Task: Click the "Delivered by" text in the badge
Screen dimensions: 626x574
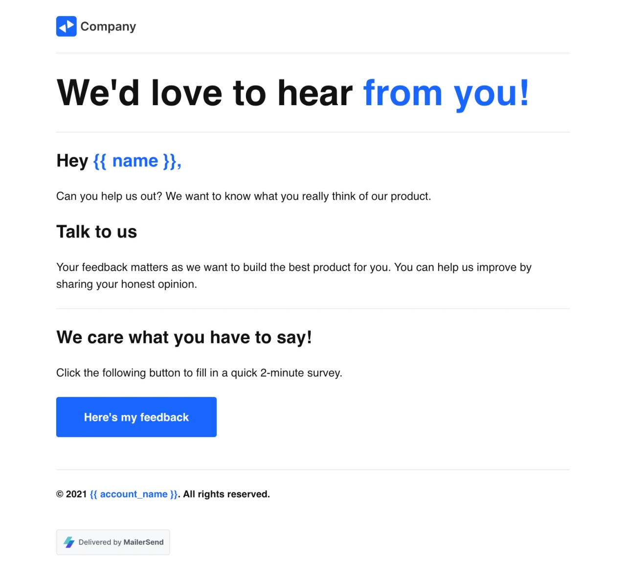Action: (100, 542)
